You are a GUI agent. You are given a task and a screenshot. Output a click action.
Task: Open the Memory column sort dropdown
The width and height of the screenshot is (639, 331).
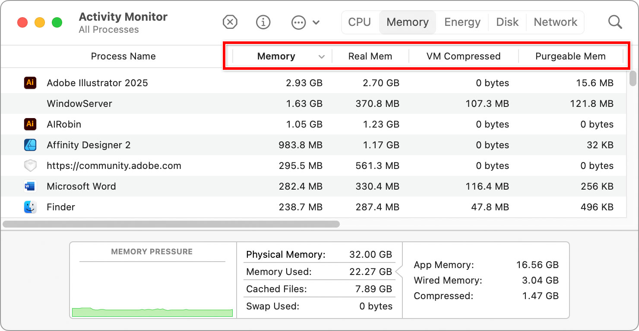[321, 56]
